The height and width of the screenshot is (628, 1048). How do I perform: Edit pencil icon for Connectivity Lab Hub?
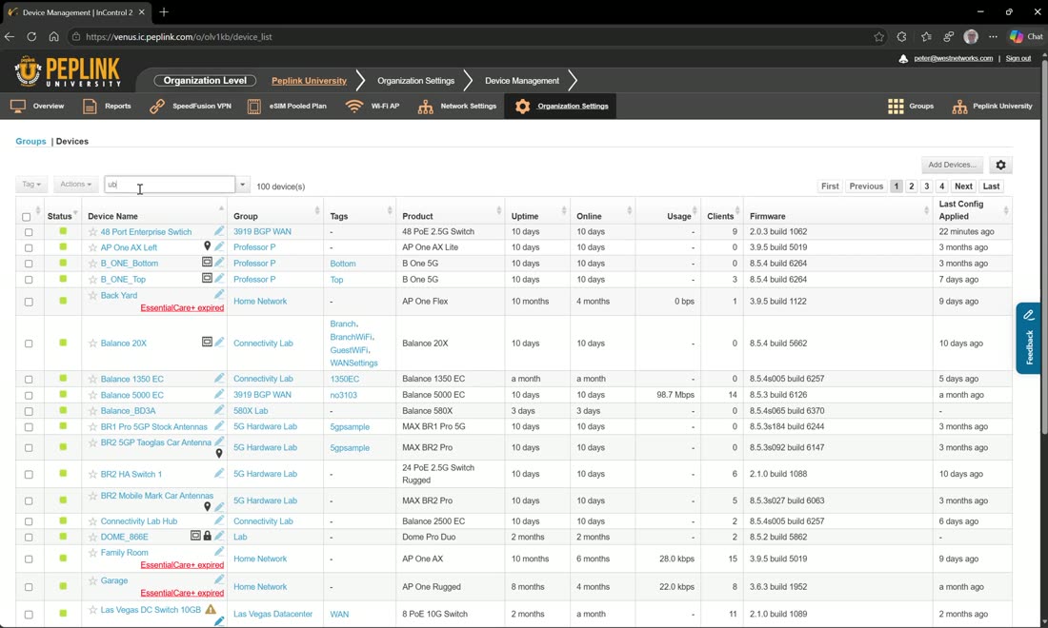[219, 520]
